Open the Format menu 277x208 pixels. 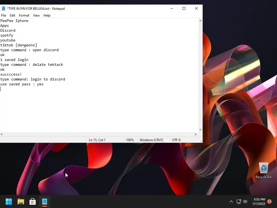click(x=24, y=15)
